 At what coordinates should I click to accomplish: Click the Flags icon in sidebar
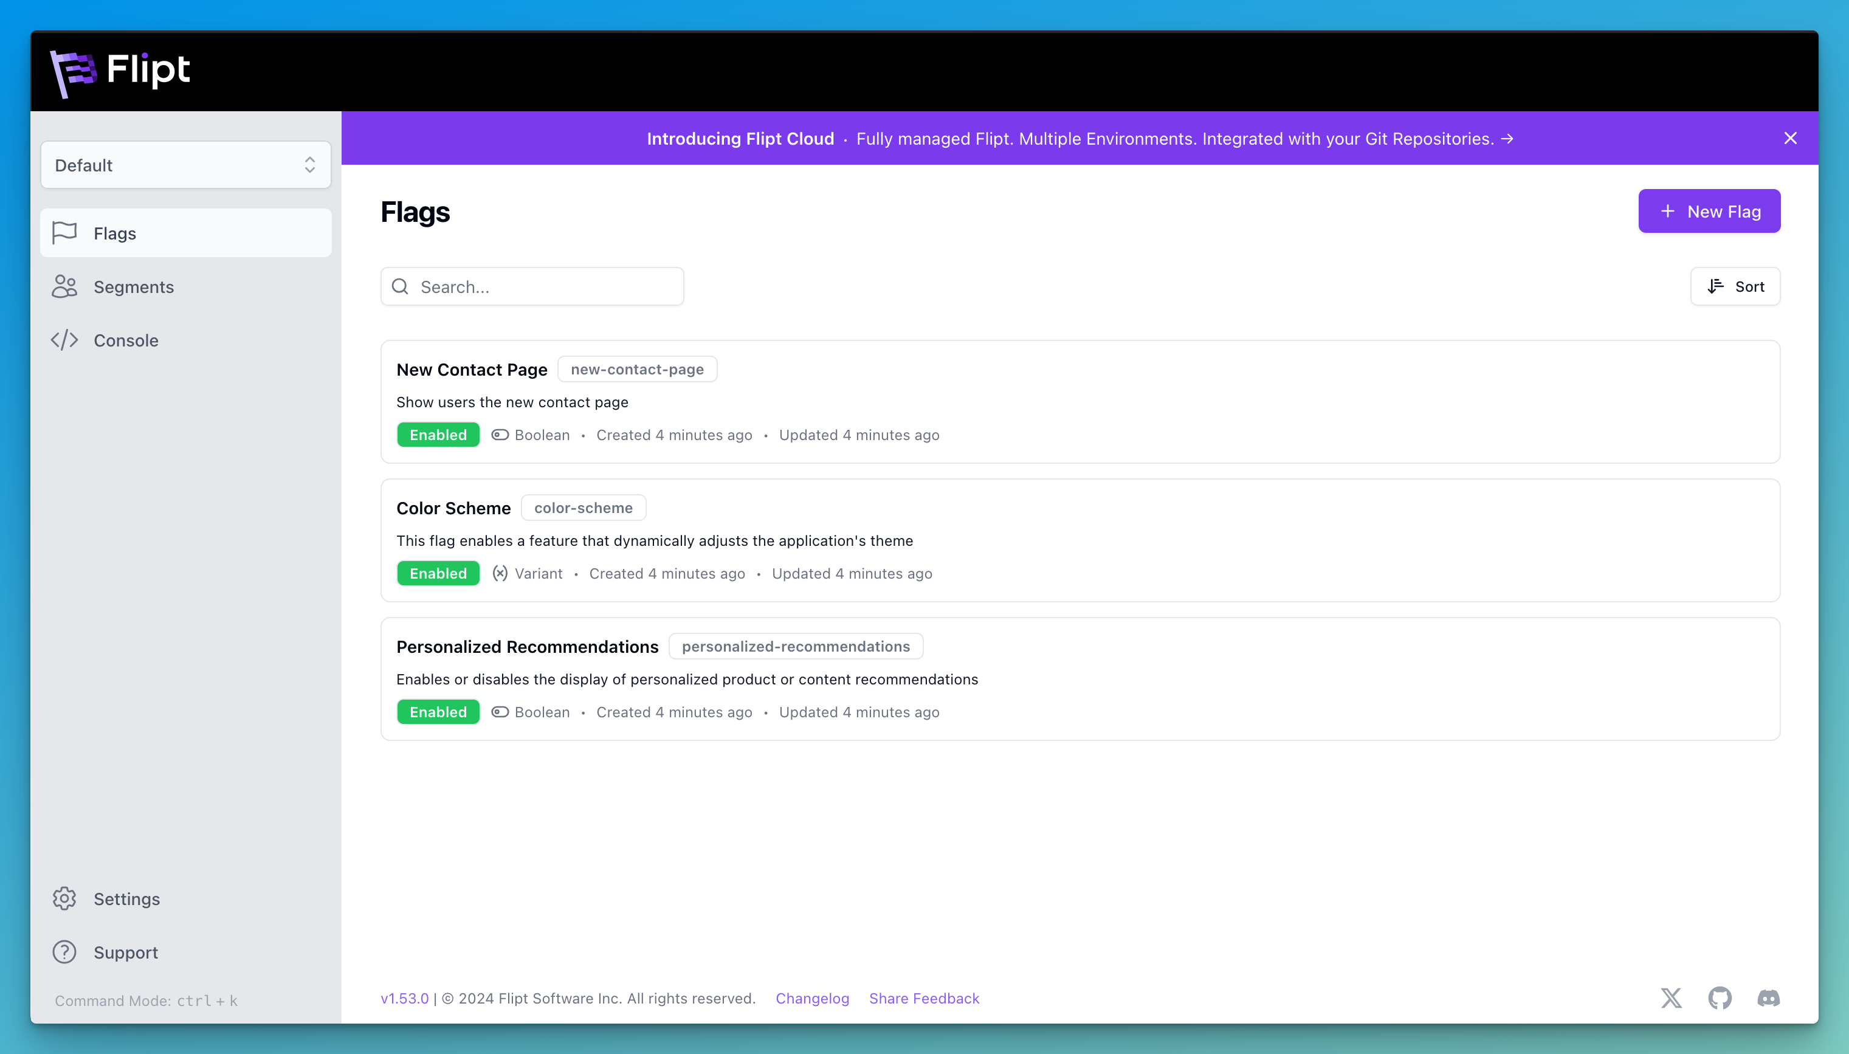click(65, 232)
